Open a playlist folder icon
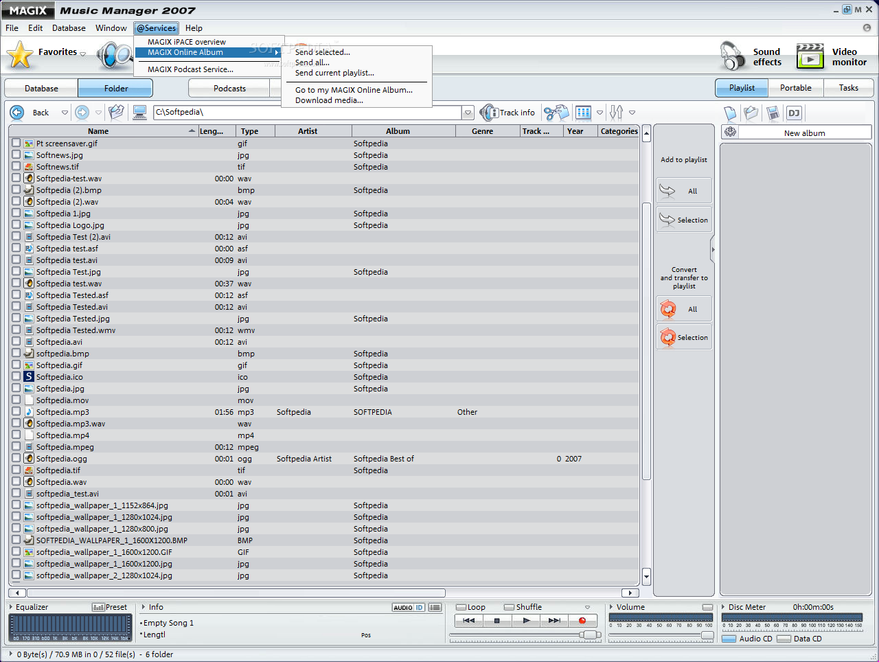 751,113
